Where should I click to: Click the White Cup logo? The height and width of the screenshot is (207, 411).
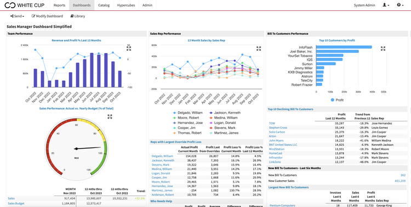click(24, 5)
